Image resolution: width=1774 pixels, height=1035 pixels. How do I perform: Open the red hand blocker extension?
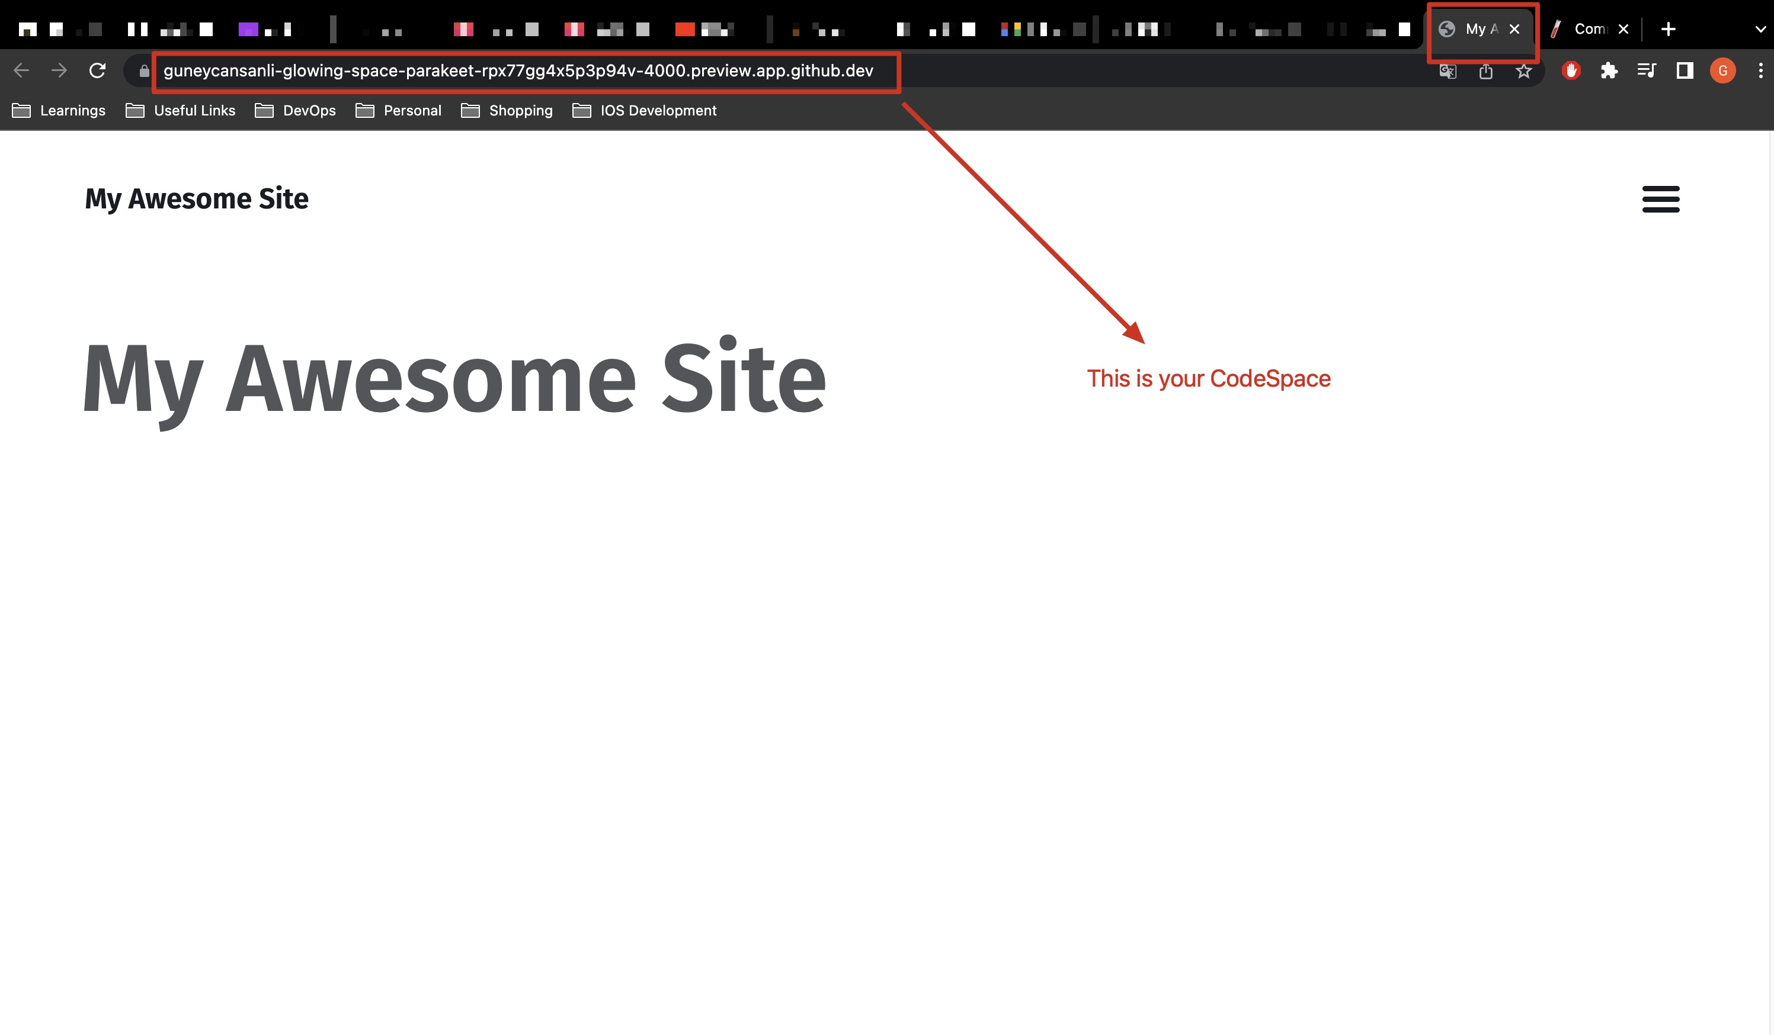click(1571, 70)
